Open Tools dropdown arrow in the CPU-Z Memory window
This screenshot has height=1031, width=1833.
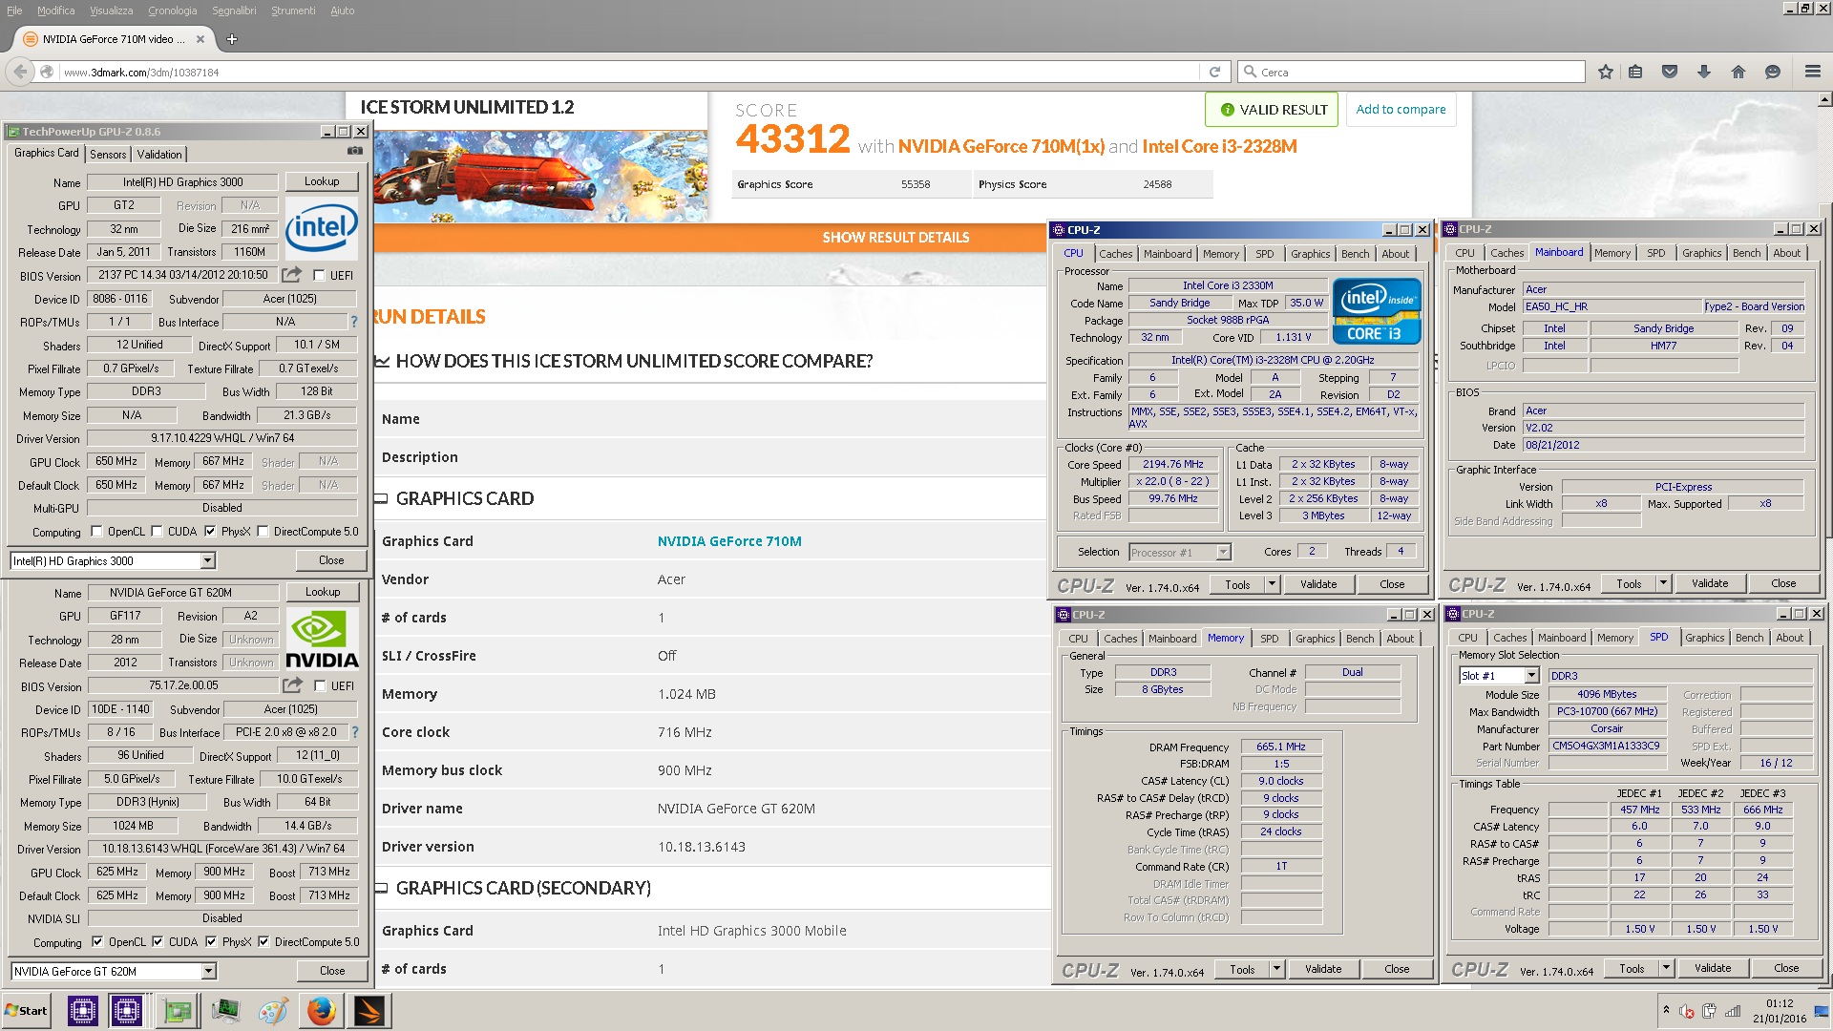point(1276,969)
